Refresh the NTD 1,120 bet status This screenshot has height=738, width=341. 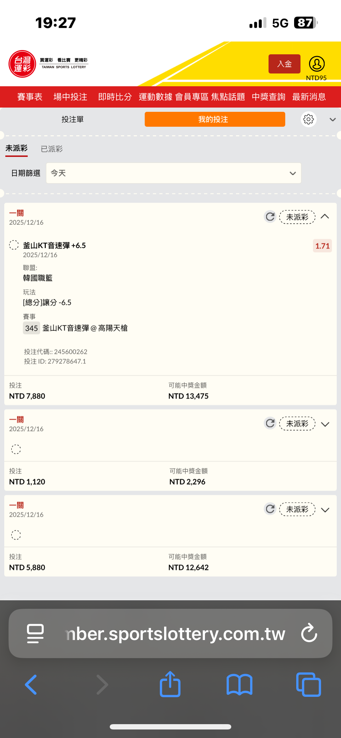[270, 423]
